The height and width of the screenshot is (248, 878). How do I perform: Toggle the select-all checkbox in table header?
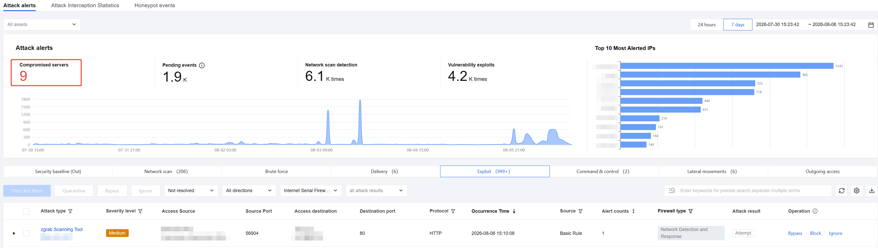26,211
